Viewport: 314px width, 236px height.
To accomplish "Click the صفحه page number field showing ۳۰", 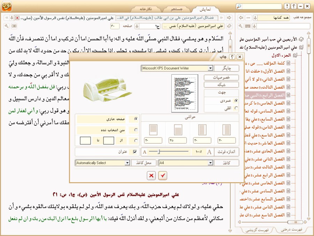I will (115, 26).
